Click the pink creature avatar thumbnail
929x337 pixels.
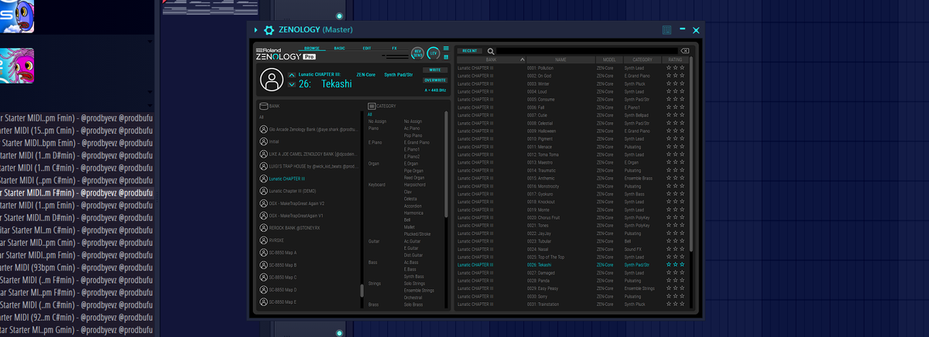coord(16,65)
